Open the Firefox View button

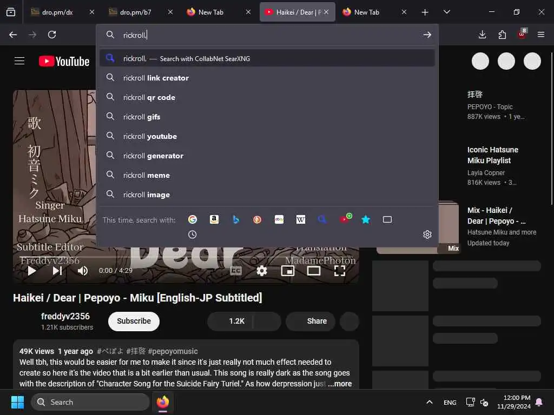11,12
